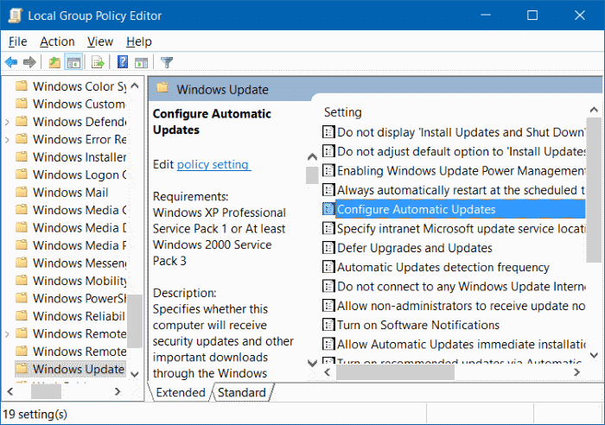Select 'Allow non-administrators to receive update' setting

(454, 306)
